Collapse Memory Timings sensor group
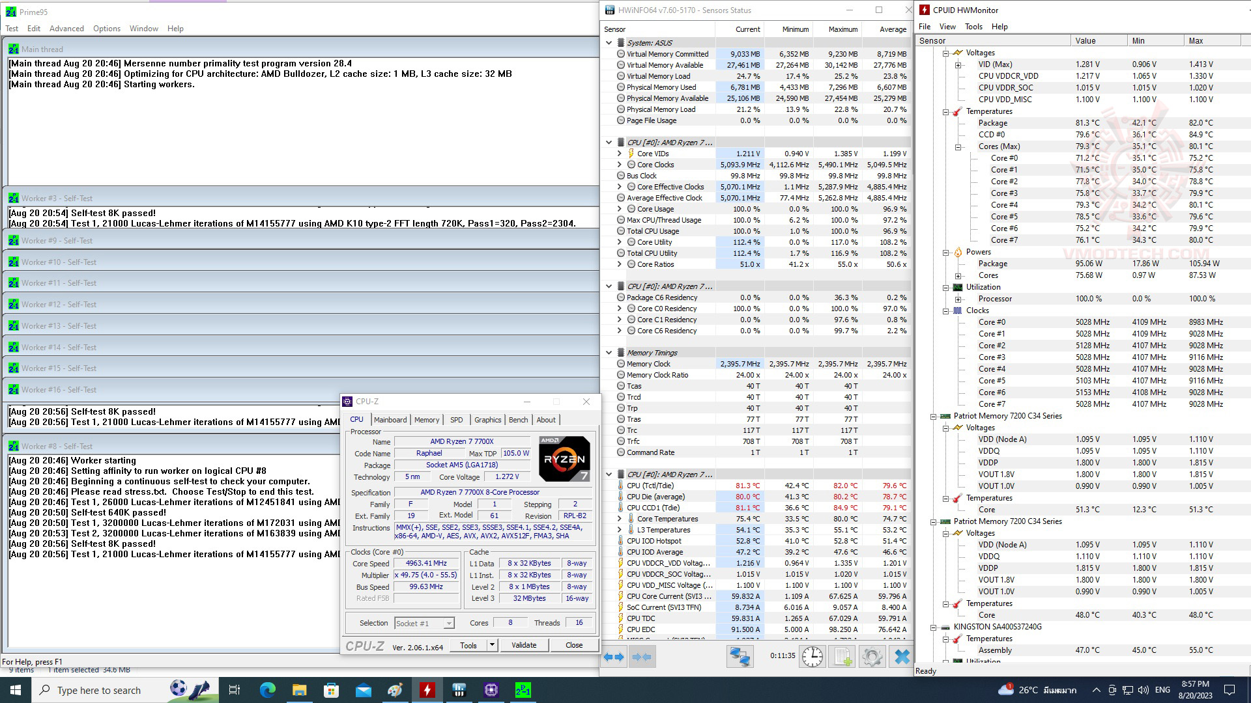The height and width of the screenshot is (703, 1251). (609, 353)
